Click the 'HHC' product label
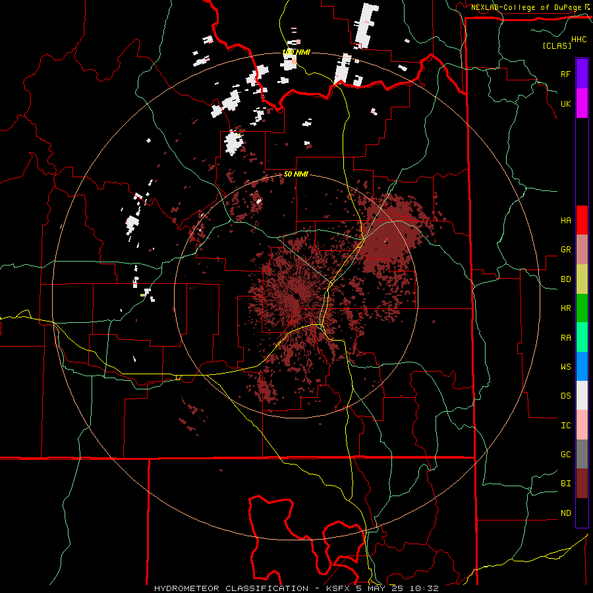The height and width of the screenshot is (593, 593). point(579,40)
